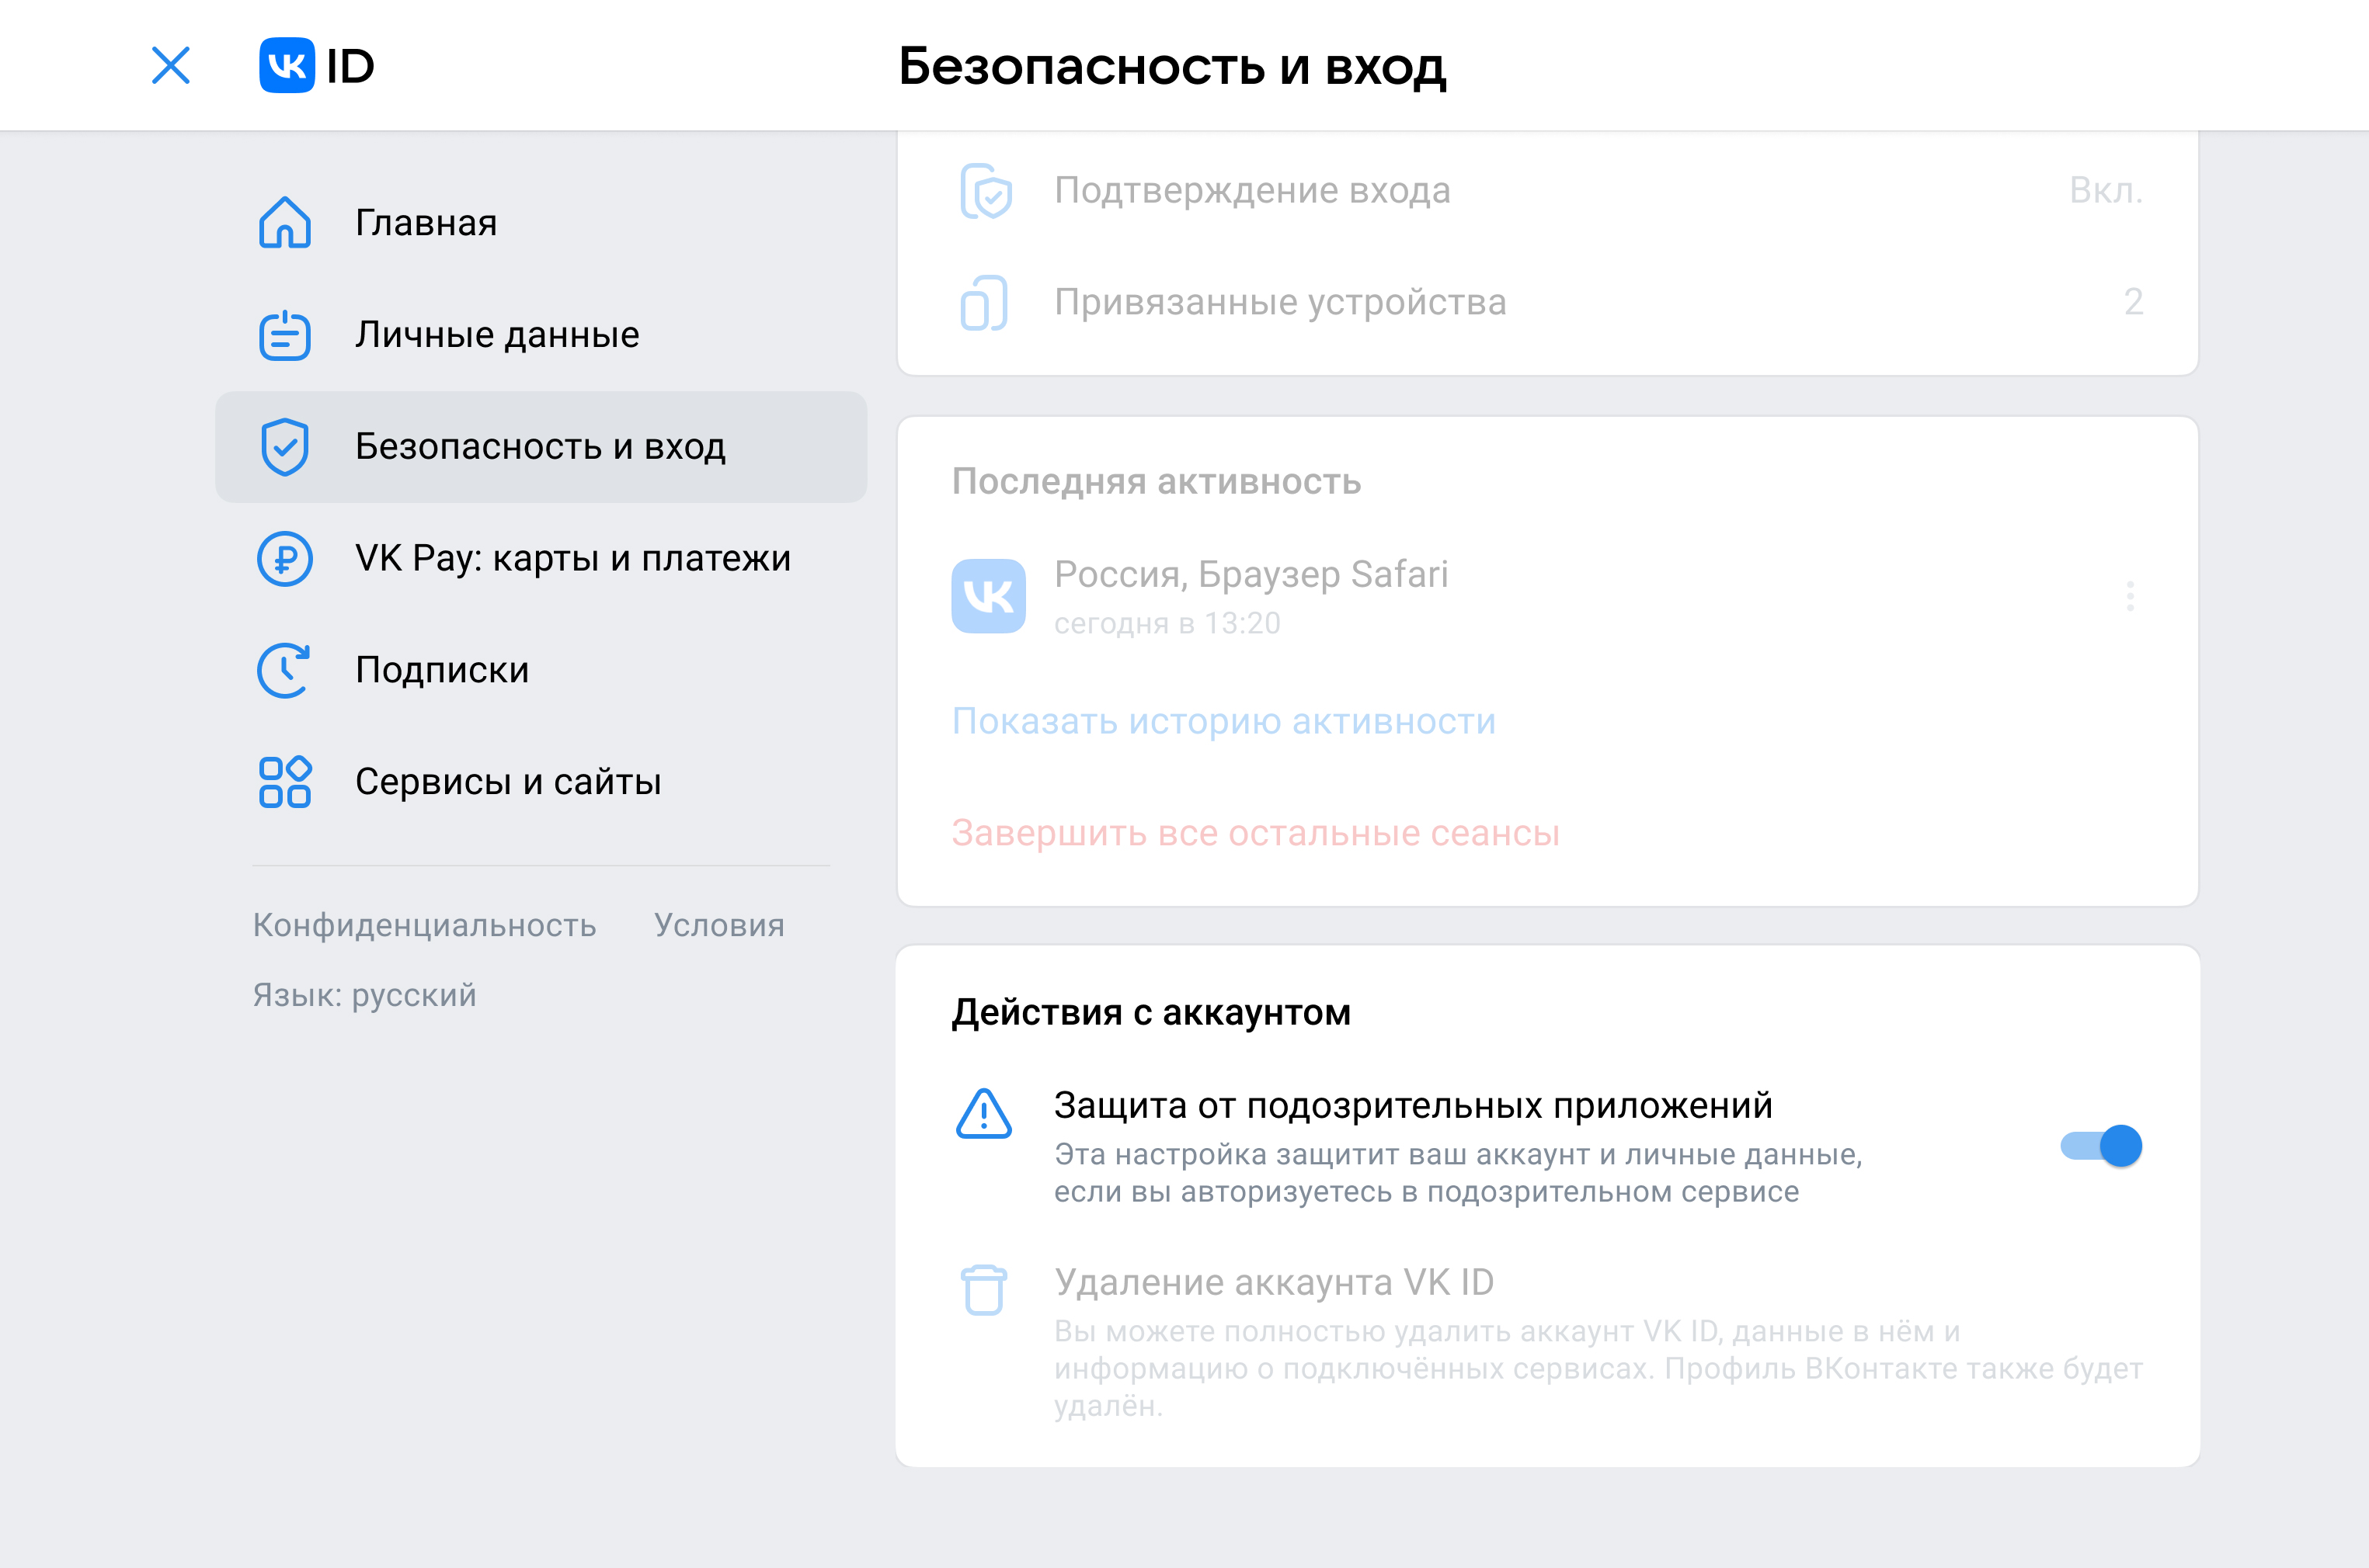Click the Последняя активность heading
The image size is (2369, 1568).
(x=1157, y=481)
